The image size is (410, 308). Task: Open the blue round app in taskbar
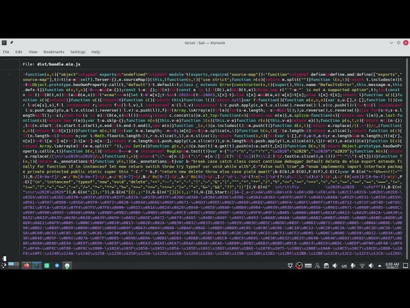[x=57, y=266]
